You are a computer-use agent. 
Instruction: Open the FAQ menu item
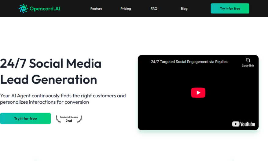tap(154, 9)
